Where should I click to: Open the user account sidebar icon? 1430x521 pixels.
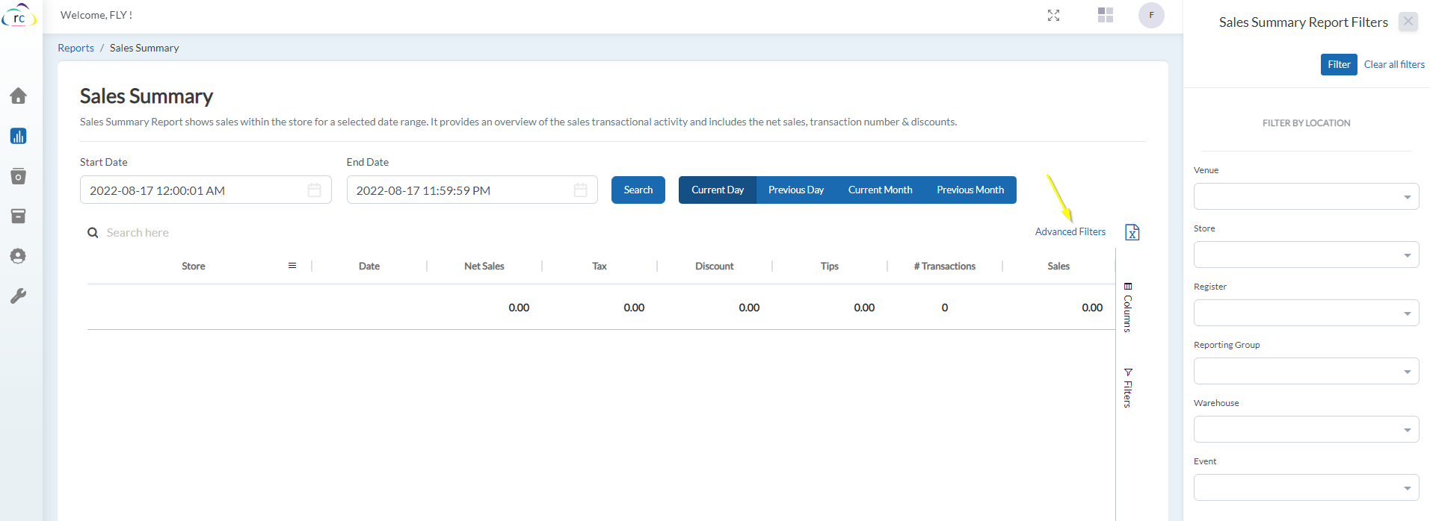click(19, 256)
